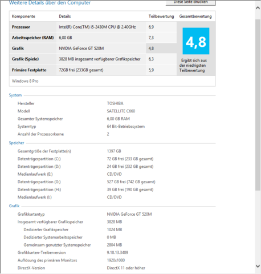Select the Arbeitsspeicher (RAM) row
Image resolution: width=261 pixels, height=274 pixels.
point(93,38)
